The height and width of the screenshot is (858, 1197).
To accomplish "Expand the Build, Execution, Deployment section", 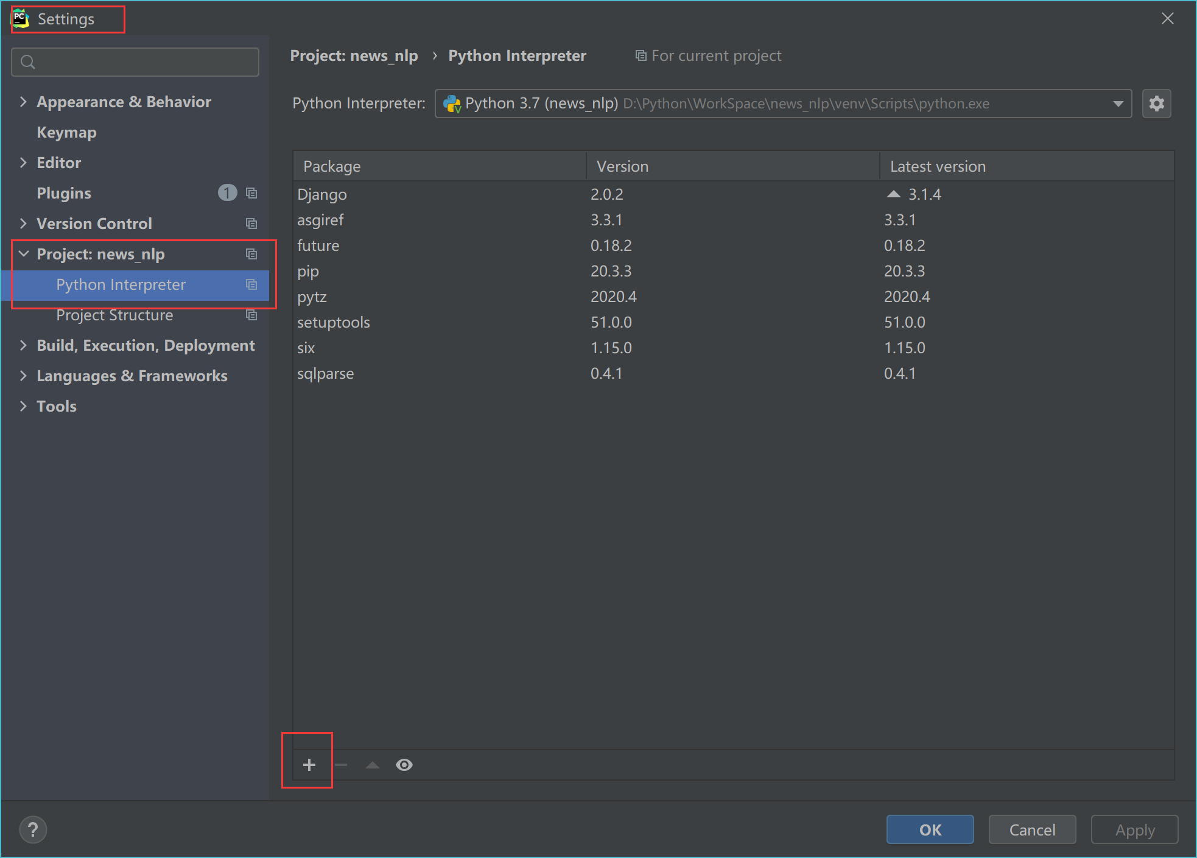I will click(x=23, y=345).
